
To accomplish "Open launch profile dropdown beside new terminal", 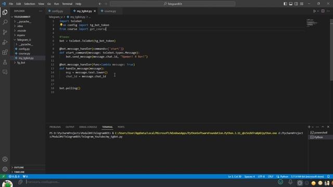I will coord(313,127).
